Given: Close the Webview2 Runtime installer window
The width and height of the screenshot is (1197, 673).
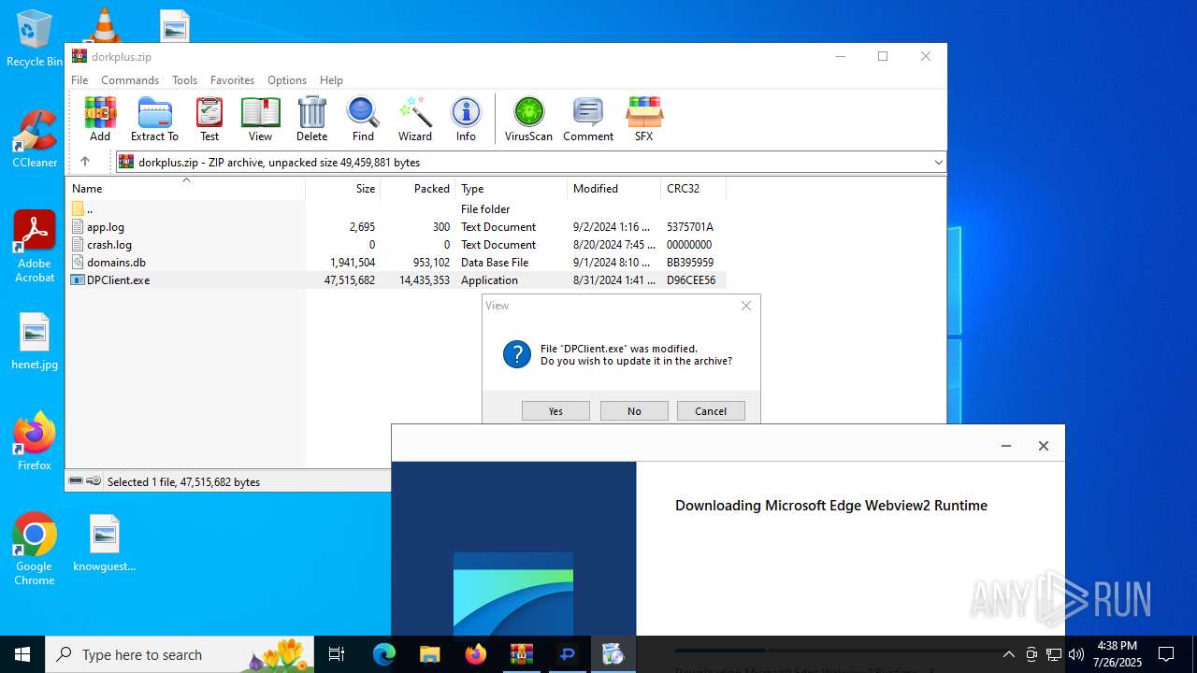Looking at the screenshot, I should coord(1044,446).
